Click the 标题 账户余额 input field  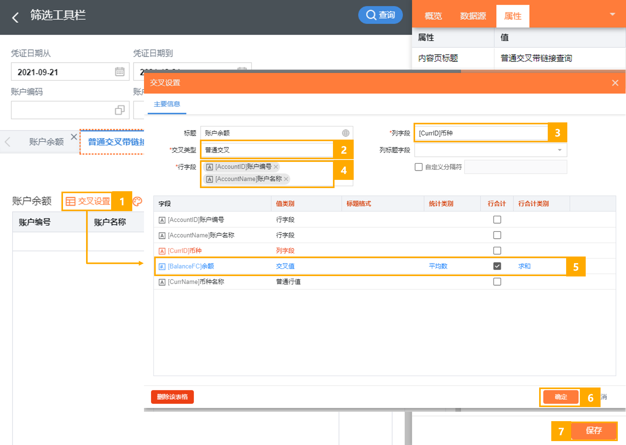(277, 133)
